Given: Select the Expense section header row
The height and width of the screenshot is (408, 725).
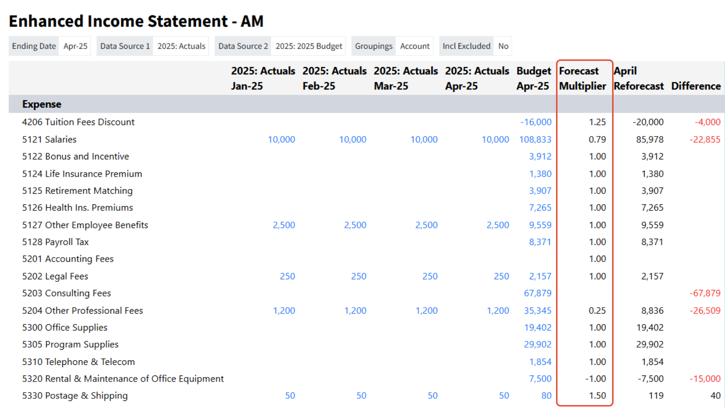Looking at the screenshot, I should click(42, 104).
